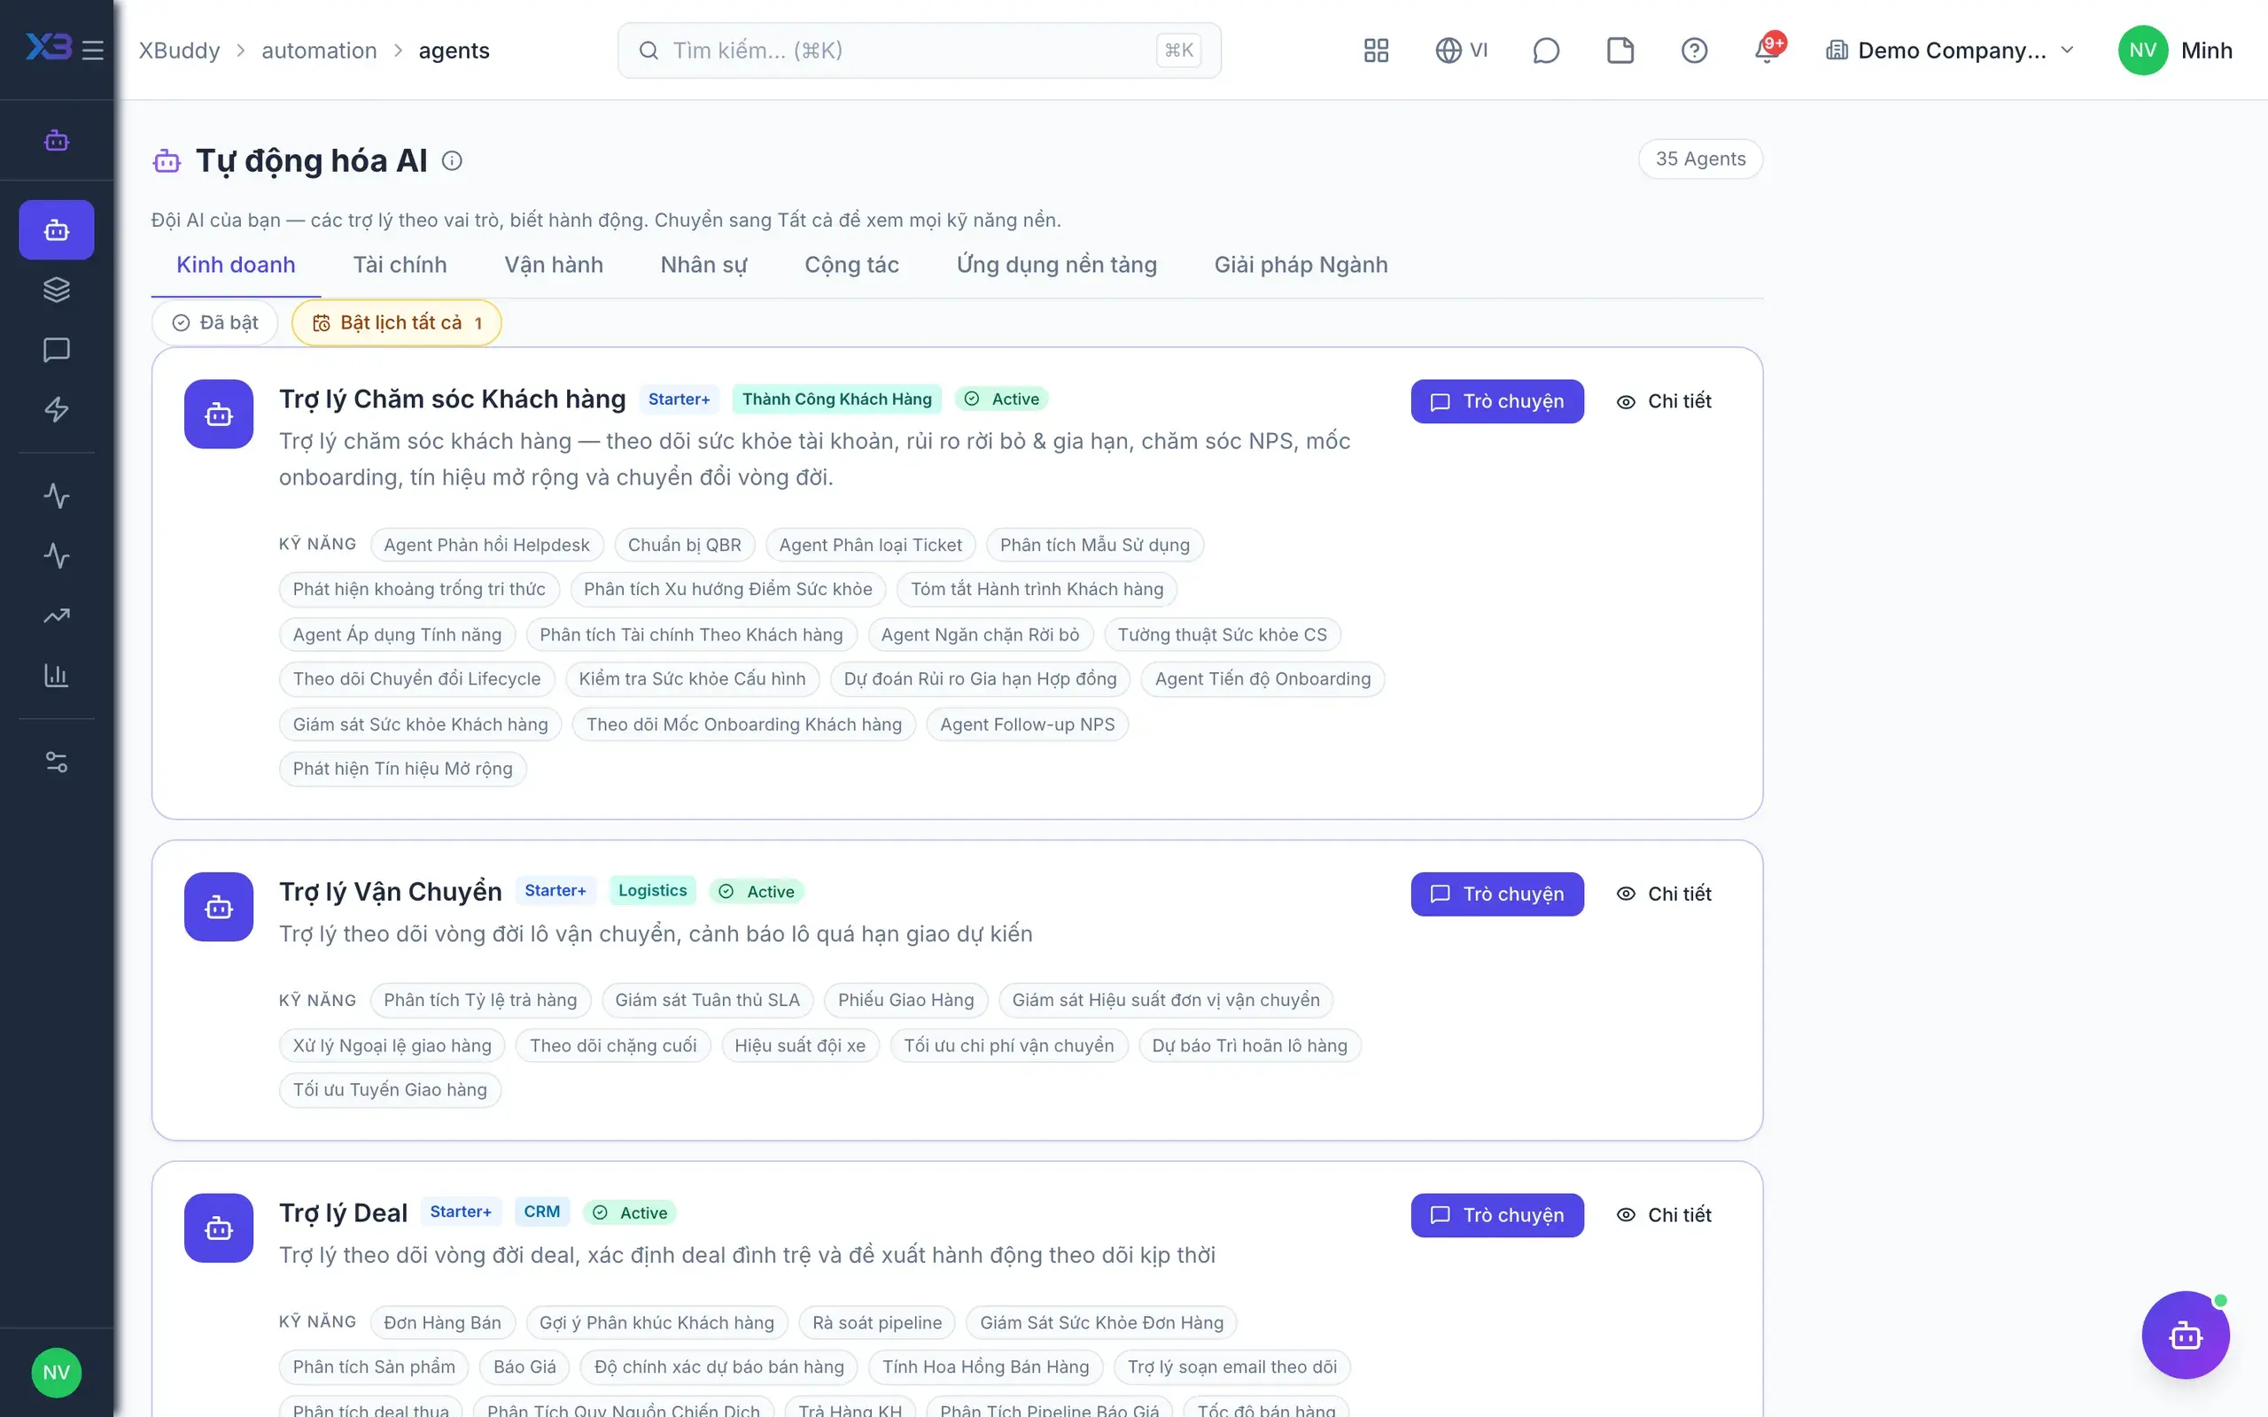Viewport: 2268px width, 1417px height.
Task: Open floating AI assistant robot button
Action: (2186, 1335)
